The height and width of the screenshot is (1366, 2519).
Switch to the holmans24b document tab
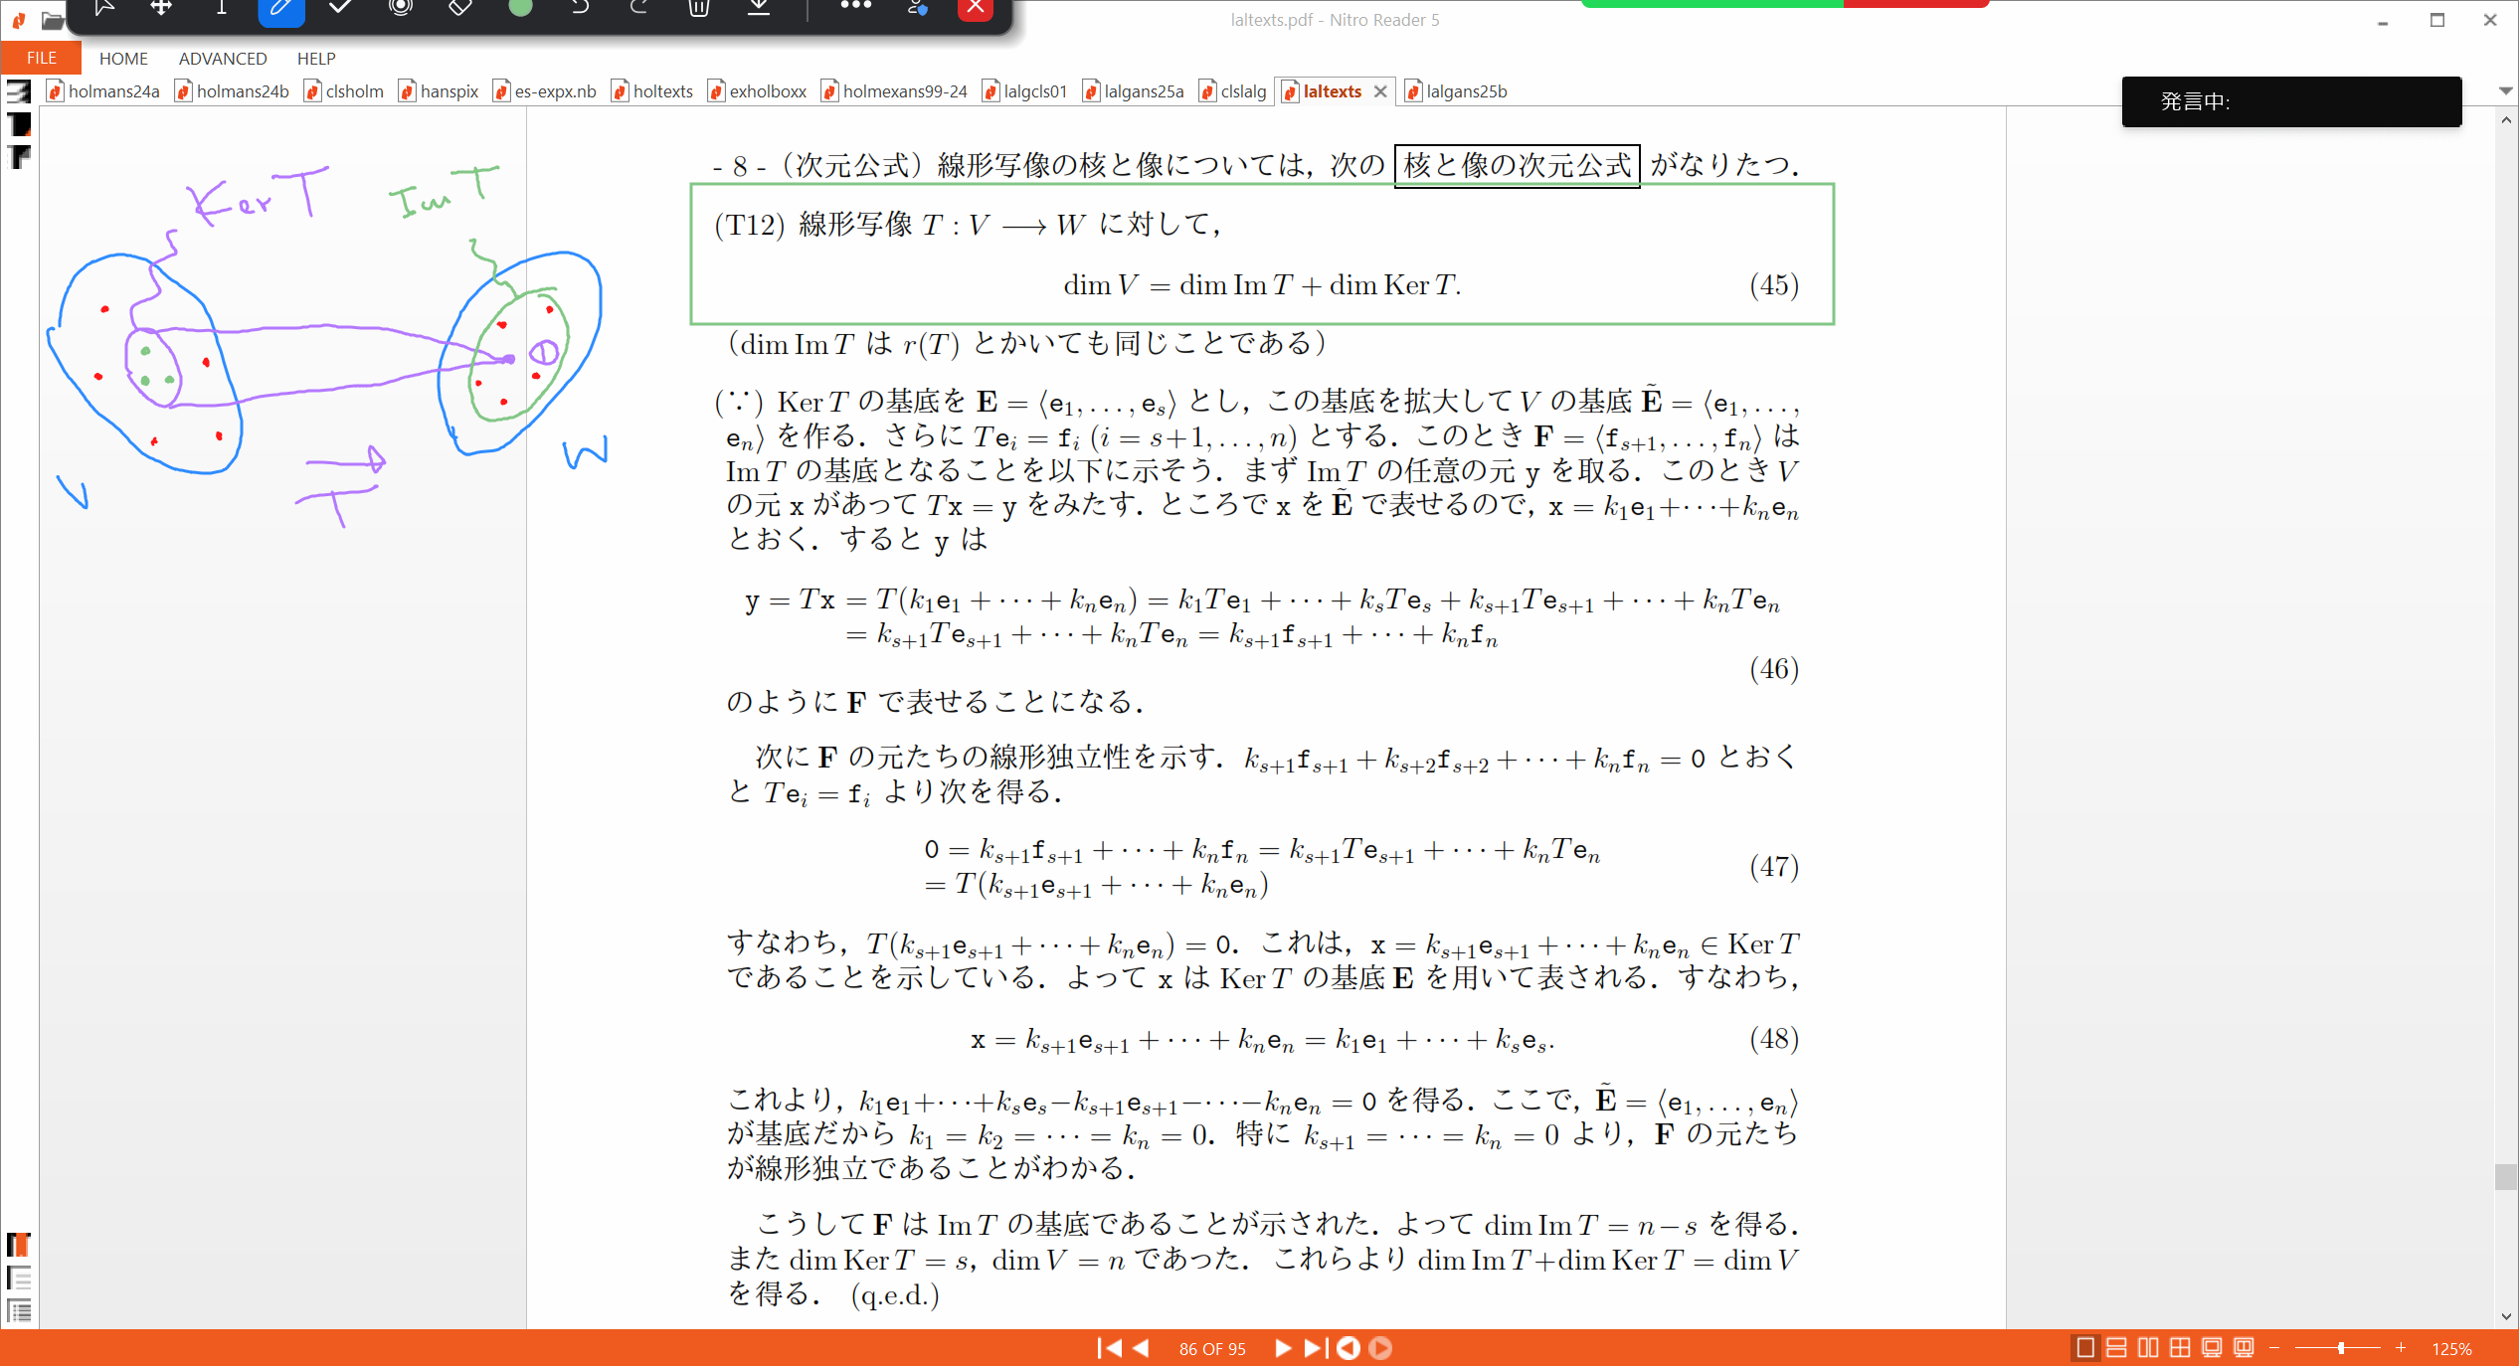[233, 91]
